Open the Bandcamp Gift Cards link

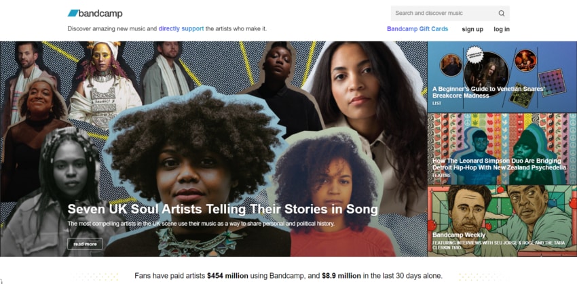point(417,29)
